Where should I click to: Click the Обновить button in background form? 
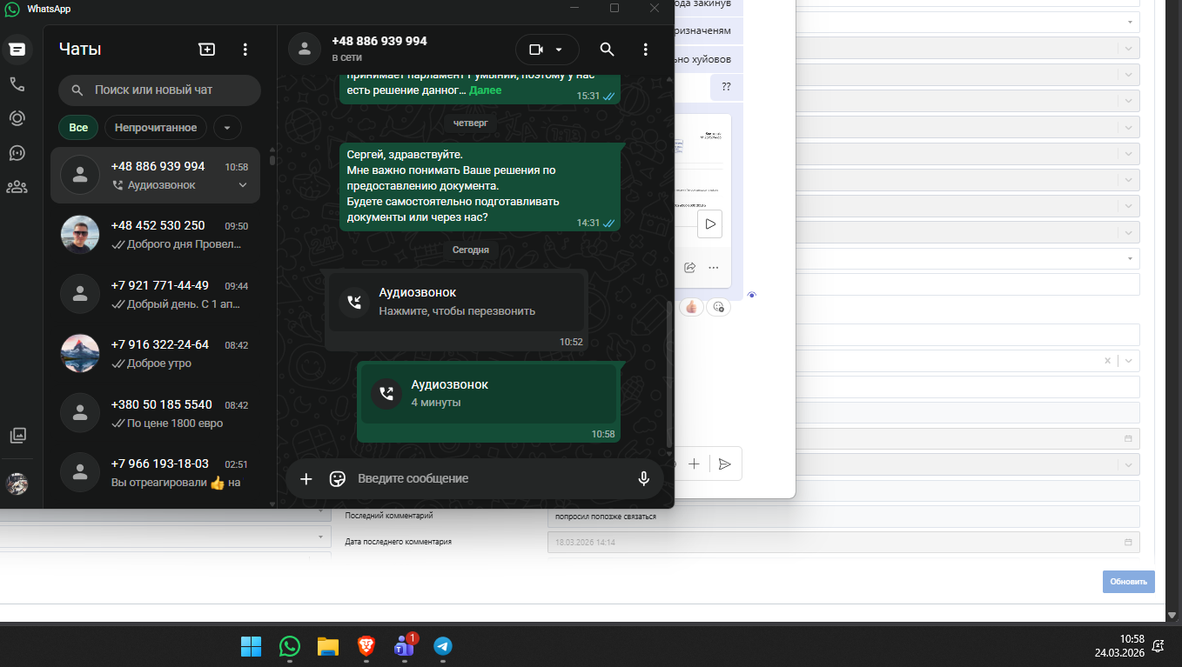pos(1128,582)
